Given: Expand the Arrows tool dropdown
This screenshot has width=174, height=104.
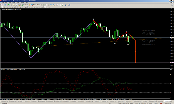Looking at the screenshot, I should [26, 7].
